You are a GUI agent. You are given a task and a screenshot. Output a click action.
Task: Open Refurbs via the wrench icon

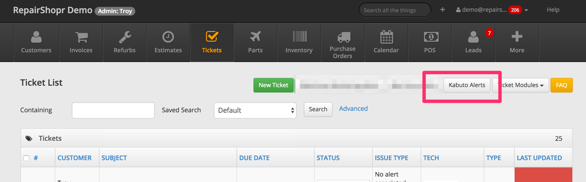tap(125, 37)
